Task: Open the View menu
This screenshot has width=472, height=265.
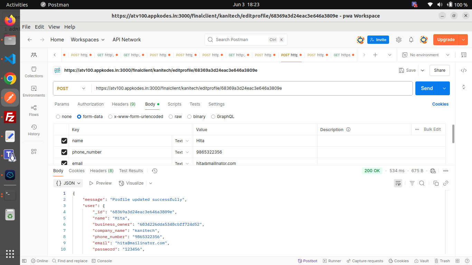Action: 54,27
